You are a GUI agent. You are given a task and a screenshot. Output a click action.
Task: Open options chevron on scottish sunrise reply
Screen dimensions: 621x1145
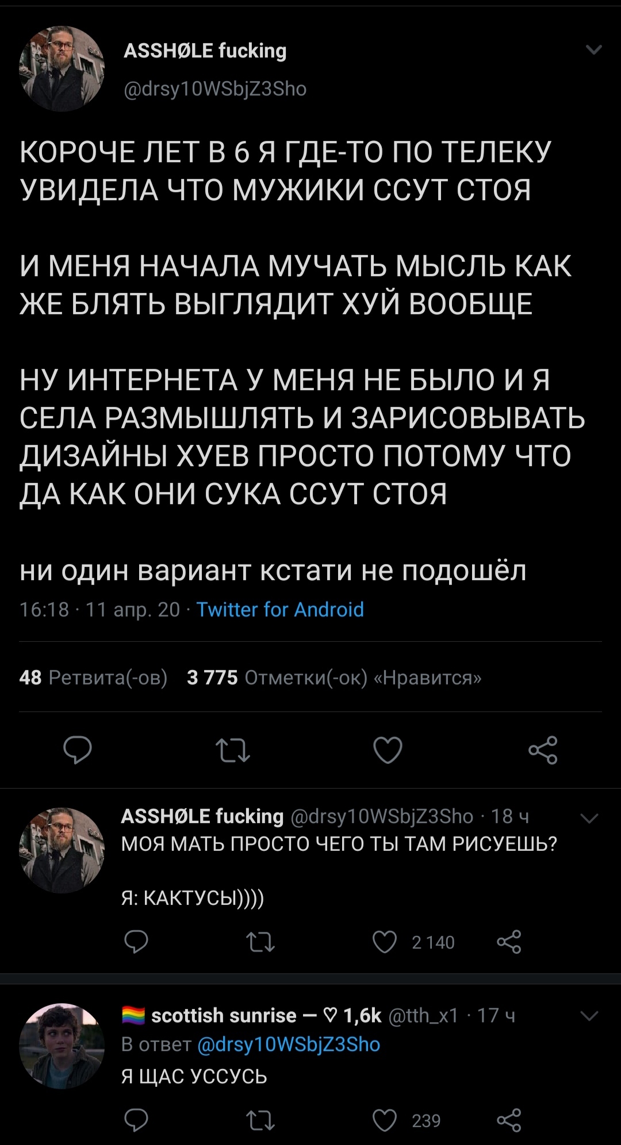coord(590,1017)
